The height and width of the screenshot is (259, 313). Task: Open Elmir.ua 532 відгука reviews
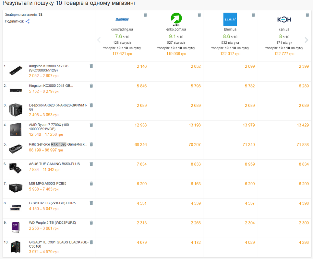[230, 43]
